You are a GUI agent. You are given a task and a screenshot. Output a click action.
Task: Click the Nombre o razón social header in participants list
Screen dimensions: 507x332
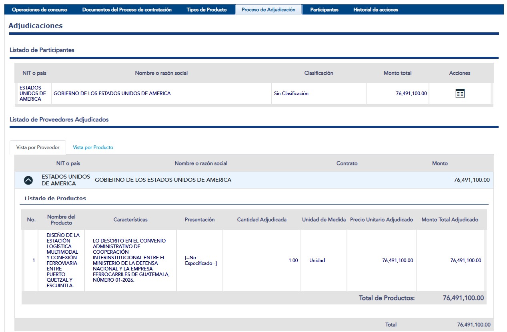(x=161, y=73)
